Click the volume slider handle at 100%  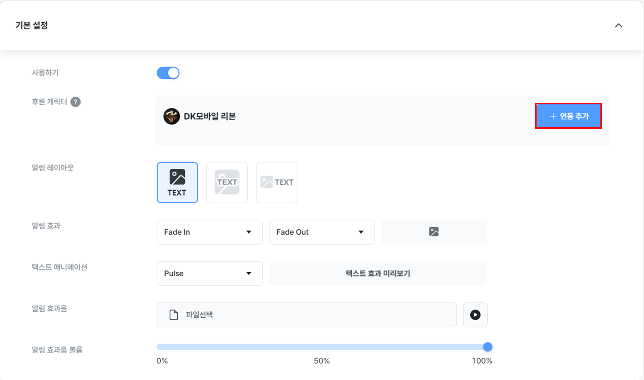point(488,347)
